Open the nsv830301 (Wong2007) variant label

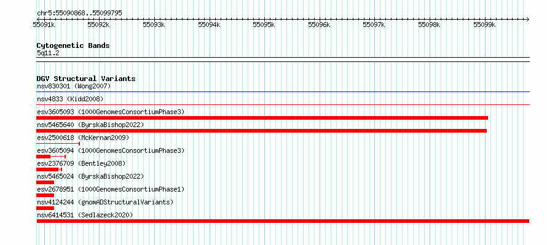[74, 86]
